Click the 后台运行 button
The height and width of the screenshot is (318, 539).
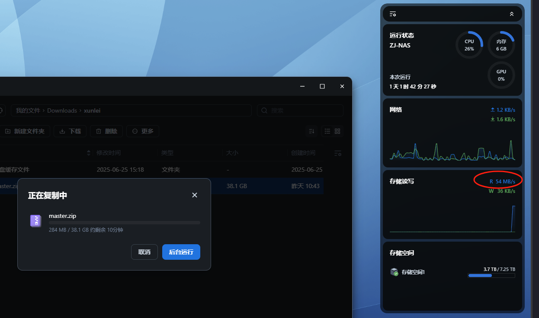tap(181, 252)
